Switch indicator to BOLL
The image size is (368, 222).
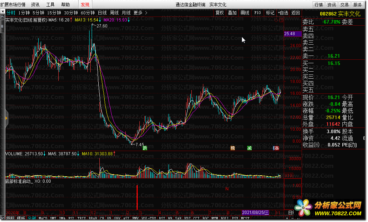pyautogui.click(x=225, y=218)
